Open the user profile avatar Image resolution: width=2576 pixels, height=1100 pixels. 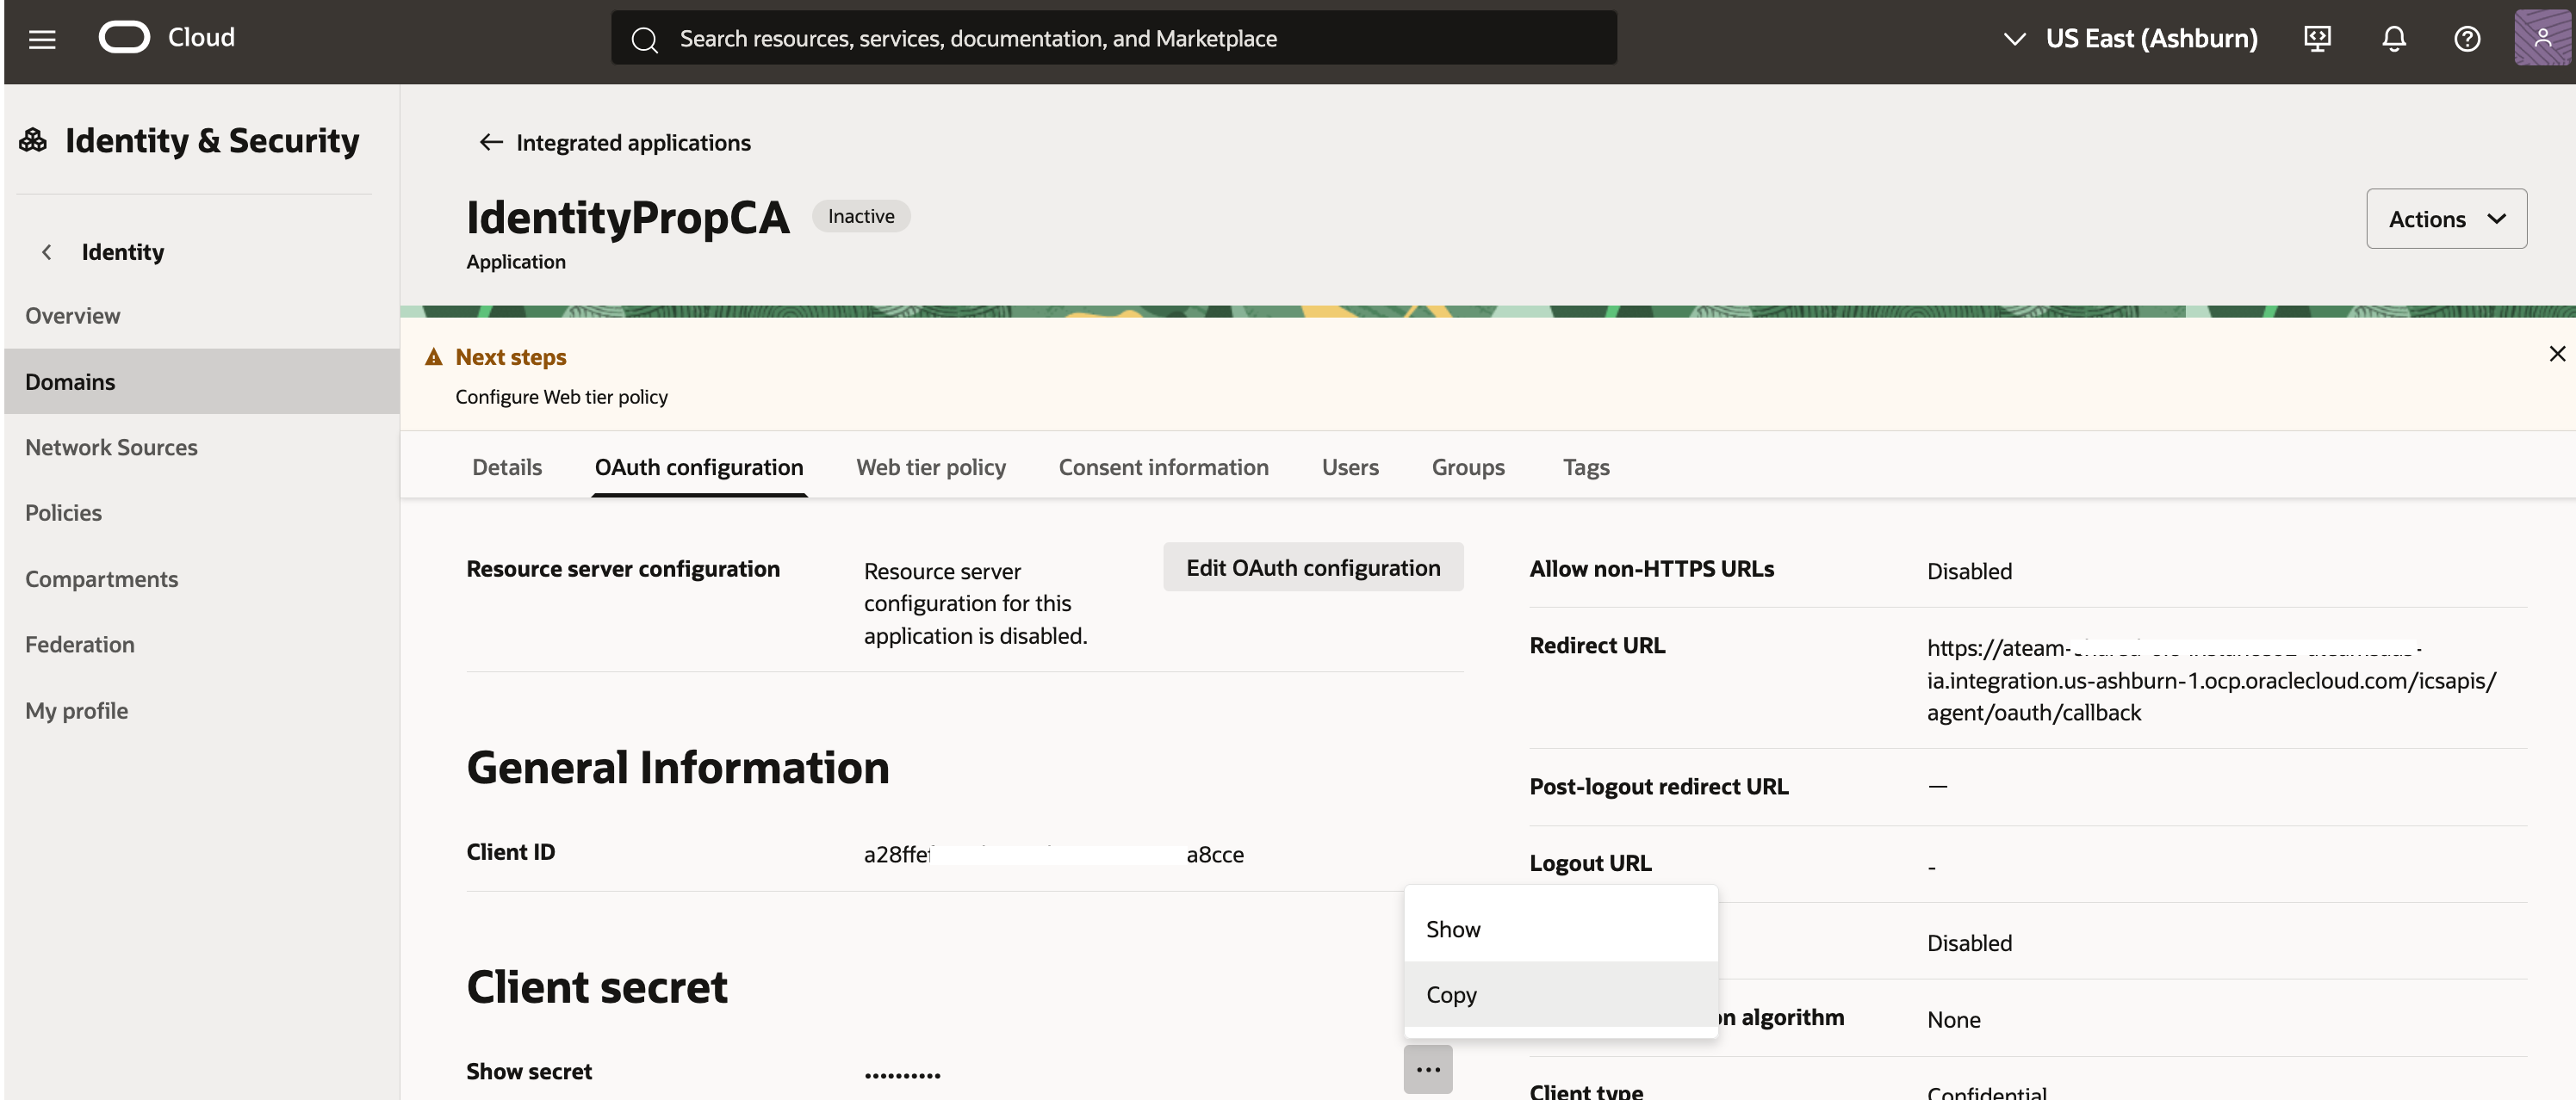point(2543,39)
